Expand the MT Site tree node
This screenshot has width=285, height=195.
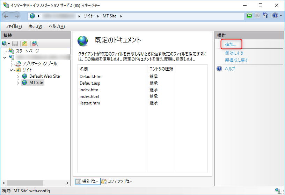click(18, 83)
